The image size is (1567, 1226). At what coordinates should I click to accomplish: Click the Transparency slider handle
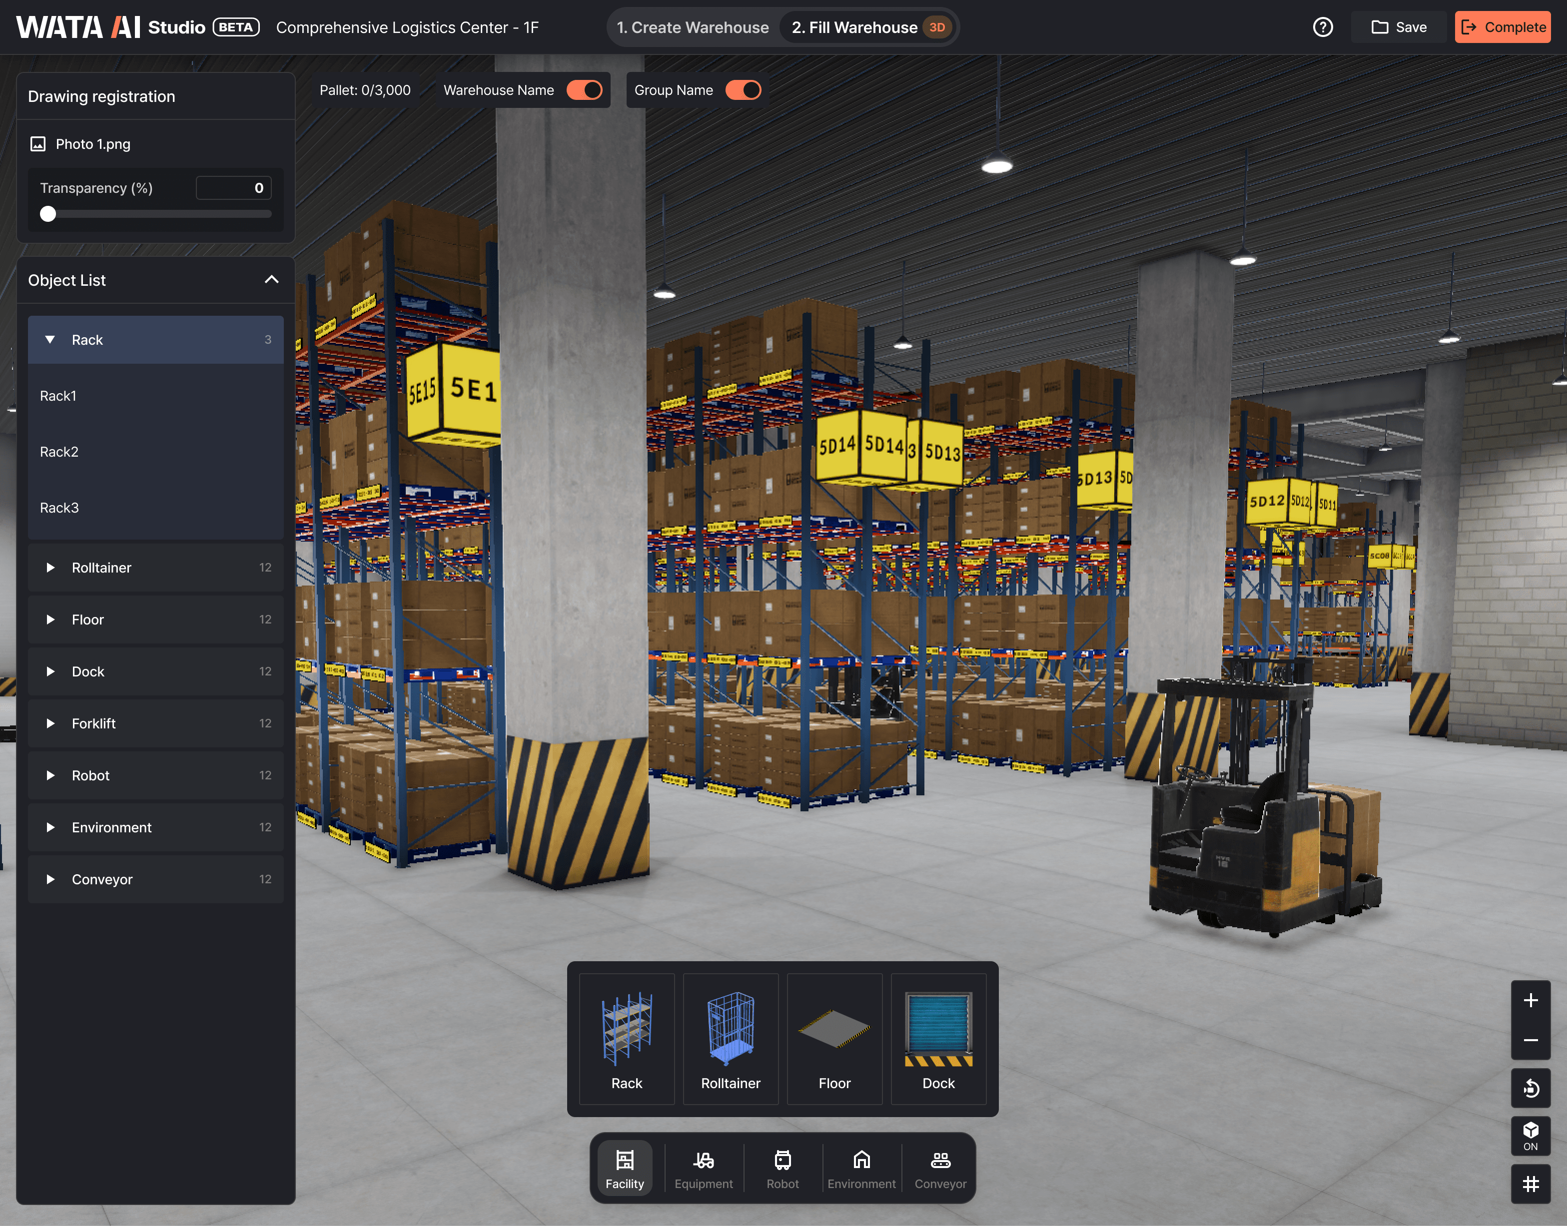(48, 214)
